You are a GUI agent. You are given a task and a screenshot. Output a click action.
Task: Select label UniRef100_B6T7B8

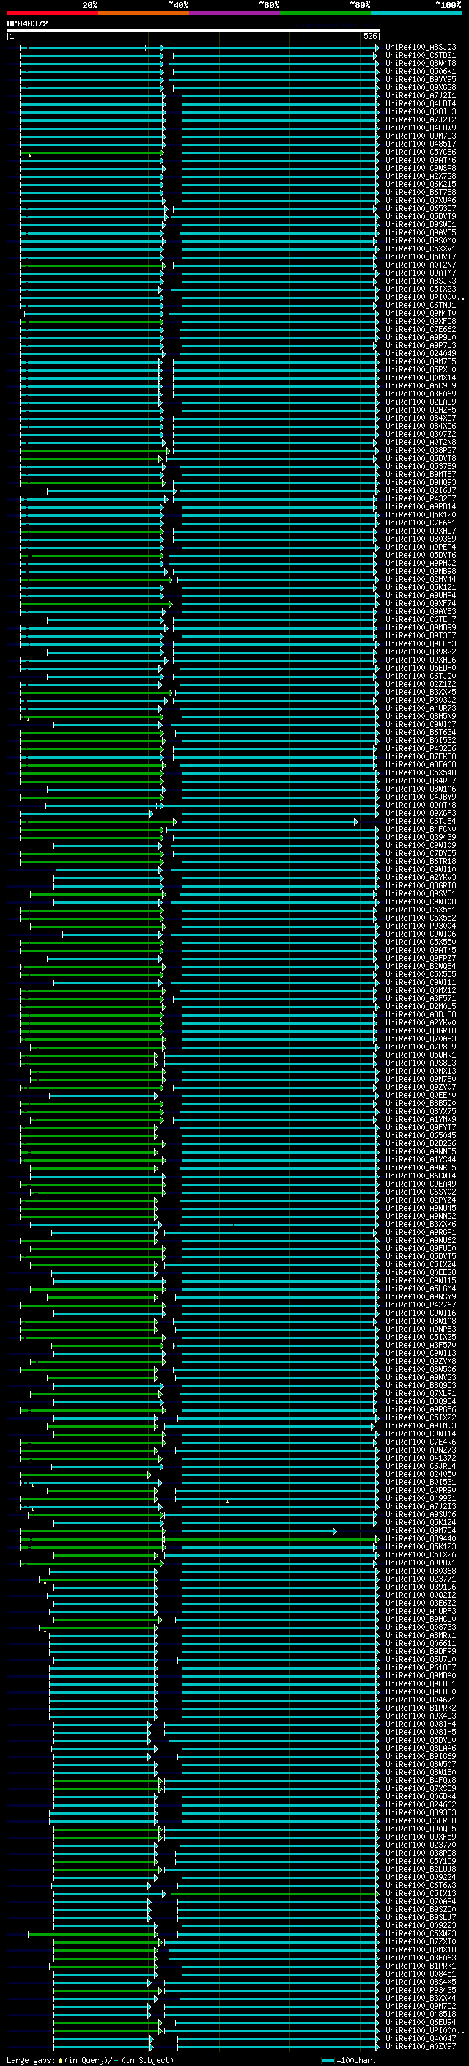(421, 193)
